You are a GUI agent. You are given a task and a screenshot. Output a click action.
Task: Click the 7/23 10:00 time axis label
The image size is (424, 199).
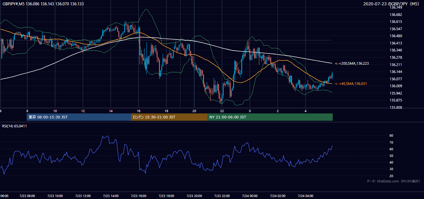[55, 196]
